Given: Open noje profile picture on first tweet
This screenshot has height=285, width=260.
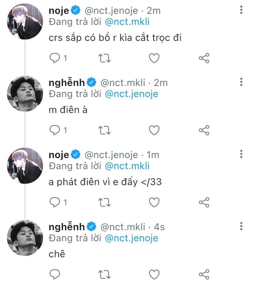Looking at the screenshot, I should tap(25, 21).
